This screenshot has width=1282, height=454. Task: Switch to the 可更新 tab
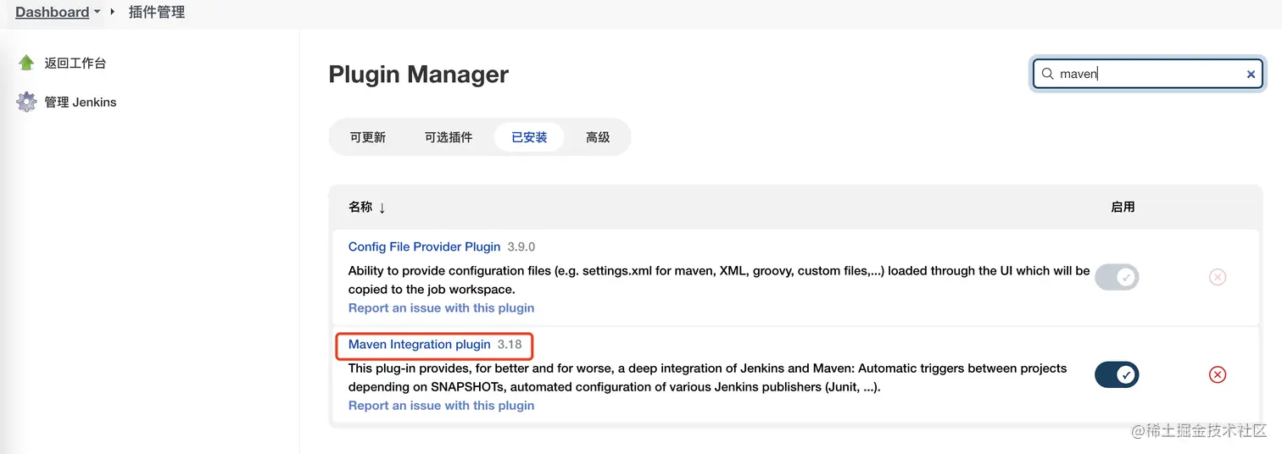(x=368, y=137)
